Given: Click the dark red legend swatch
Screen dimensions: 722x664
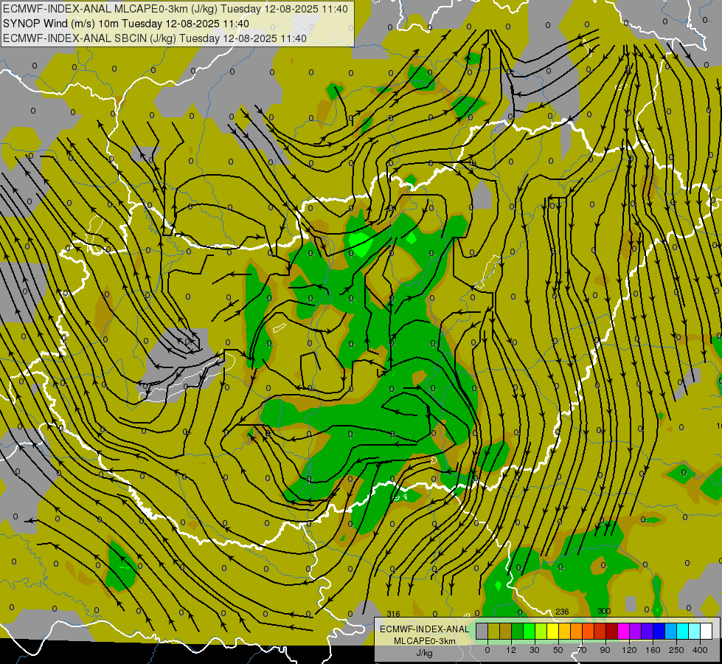Looking at the screenshot, I should click(611, 631).
